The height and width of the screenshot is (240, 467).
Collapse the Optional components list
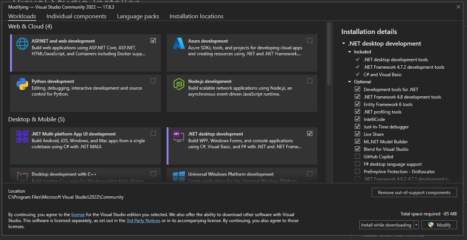tap(350, 82)
